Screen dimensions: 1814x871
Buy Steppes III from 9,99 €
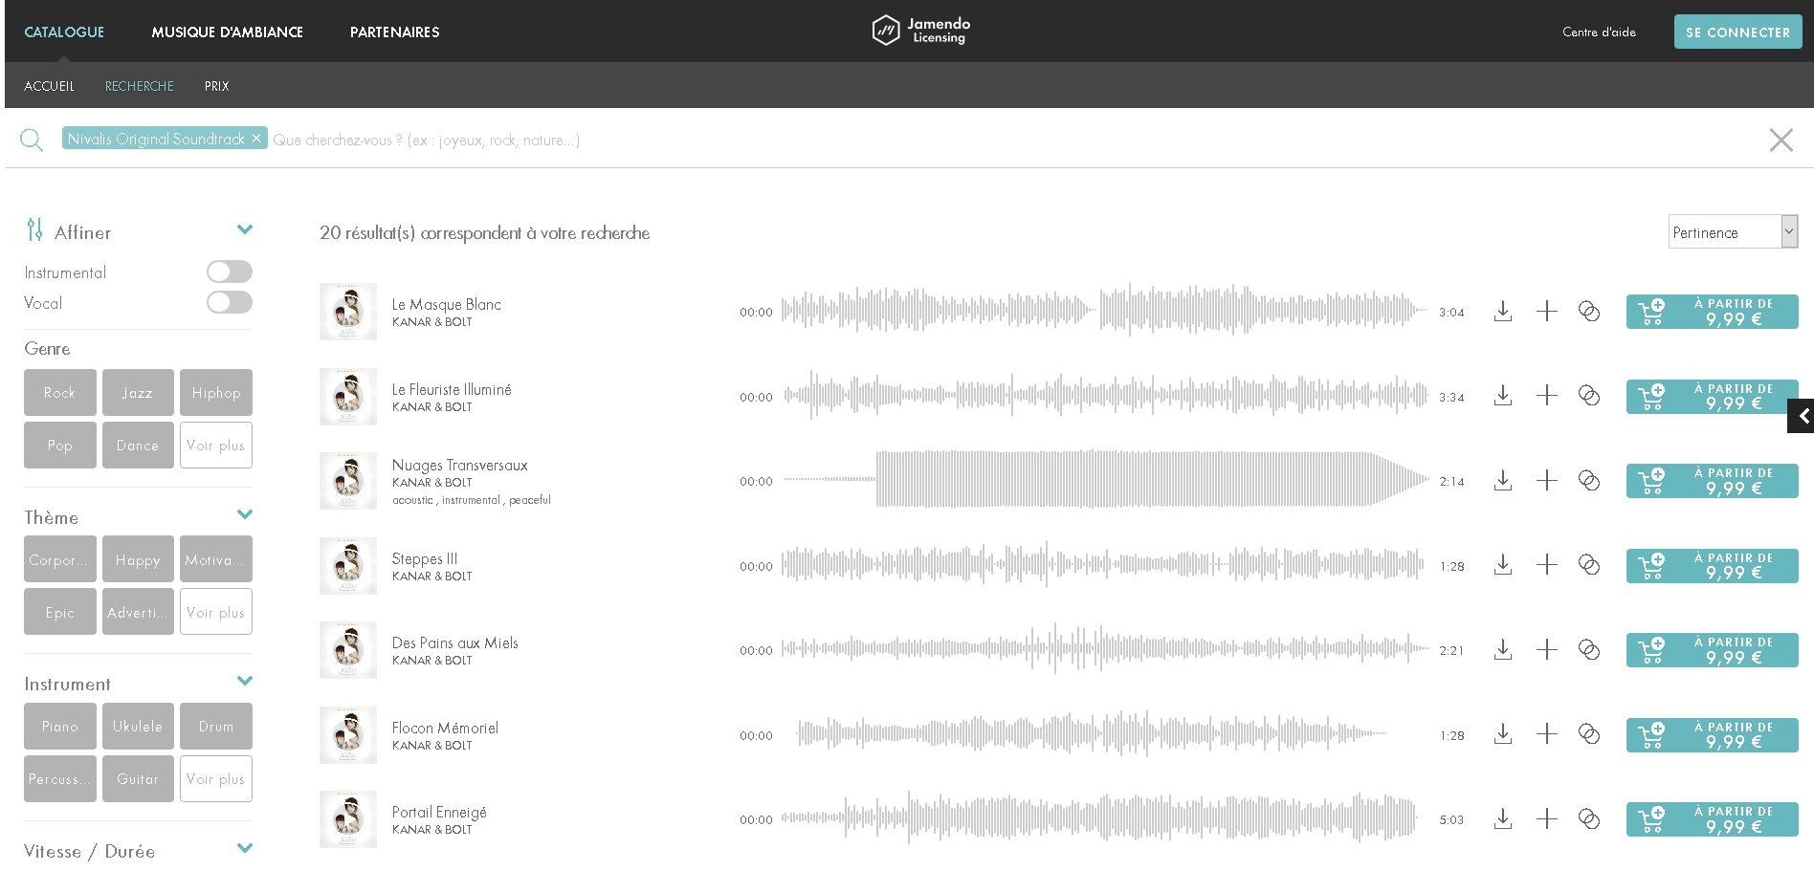[1712, 565]
